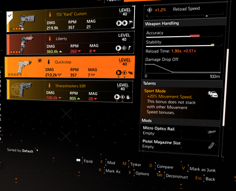Click the Sport Mode car icon in Talents
This screenshot has width=236, height=191.
213,94
